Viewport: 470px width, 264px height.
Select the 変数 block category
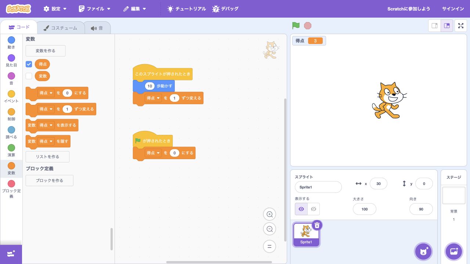[x=11, y=168]
